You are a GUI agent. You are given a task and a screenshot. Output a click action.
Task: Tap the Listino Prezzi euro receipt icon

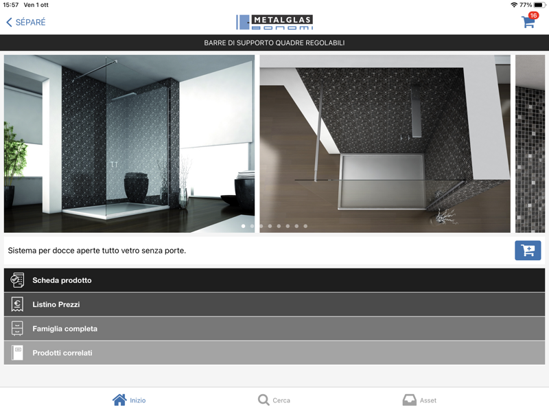tap(17, 304)
